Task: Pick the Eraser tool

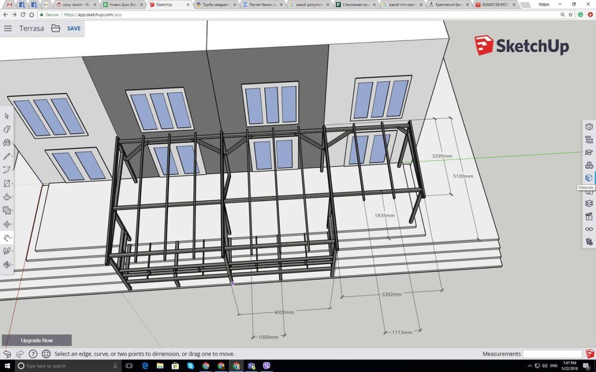Action: 7,129
